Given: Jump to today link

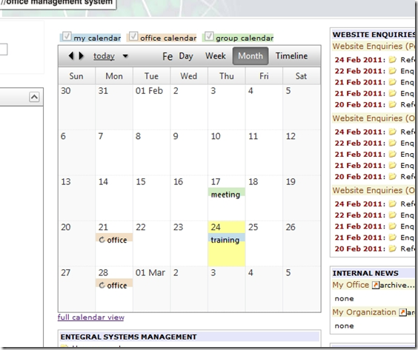Looking at the screenshot, I should click(104, 56).
